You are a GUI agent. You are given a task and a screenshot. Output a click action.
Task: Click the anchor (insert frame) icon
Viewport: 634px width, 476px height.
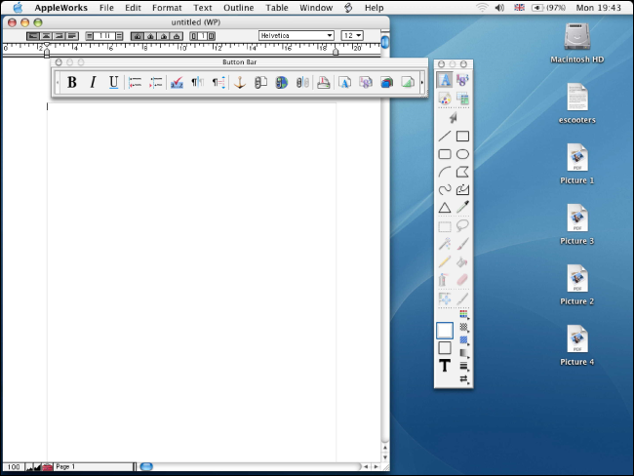(240, 83)
